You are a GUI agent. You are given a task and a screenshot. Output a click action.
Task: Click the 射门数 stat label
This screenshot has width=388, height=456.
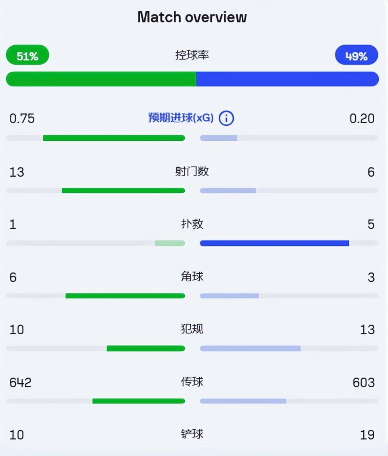192,171
